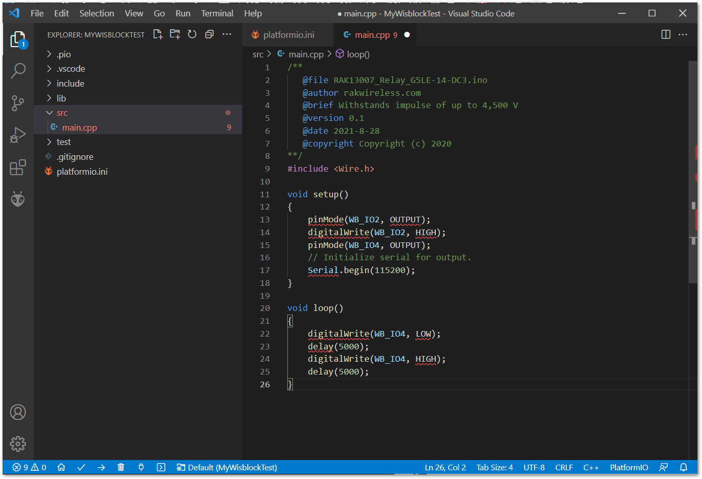Open the Search view

(18, 71)
